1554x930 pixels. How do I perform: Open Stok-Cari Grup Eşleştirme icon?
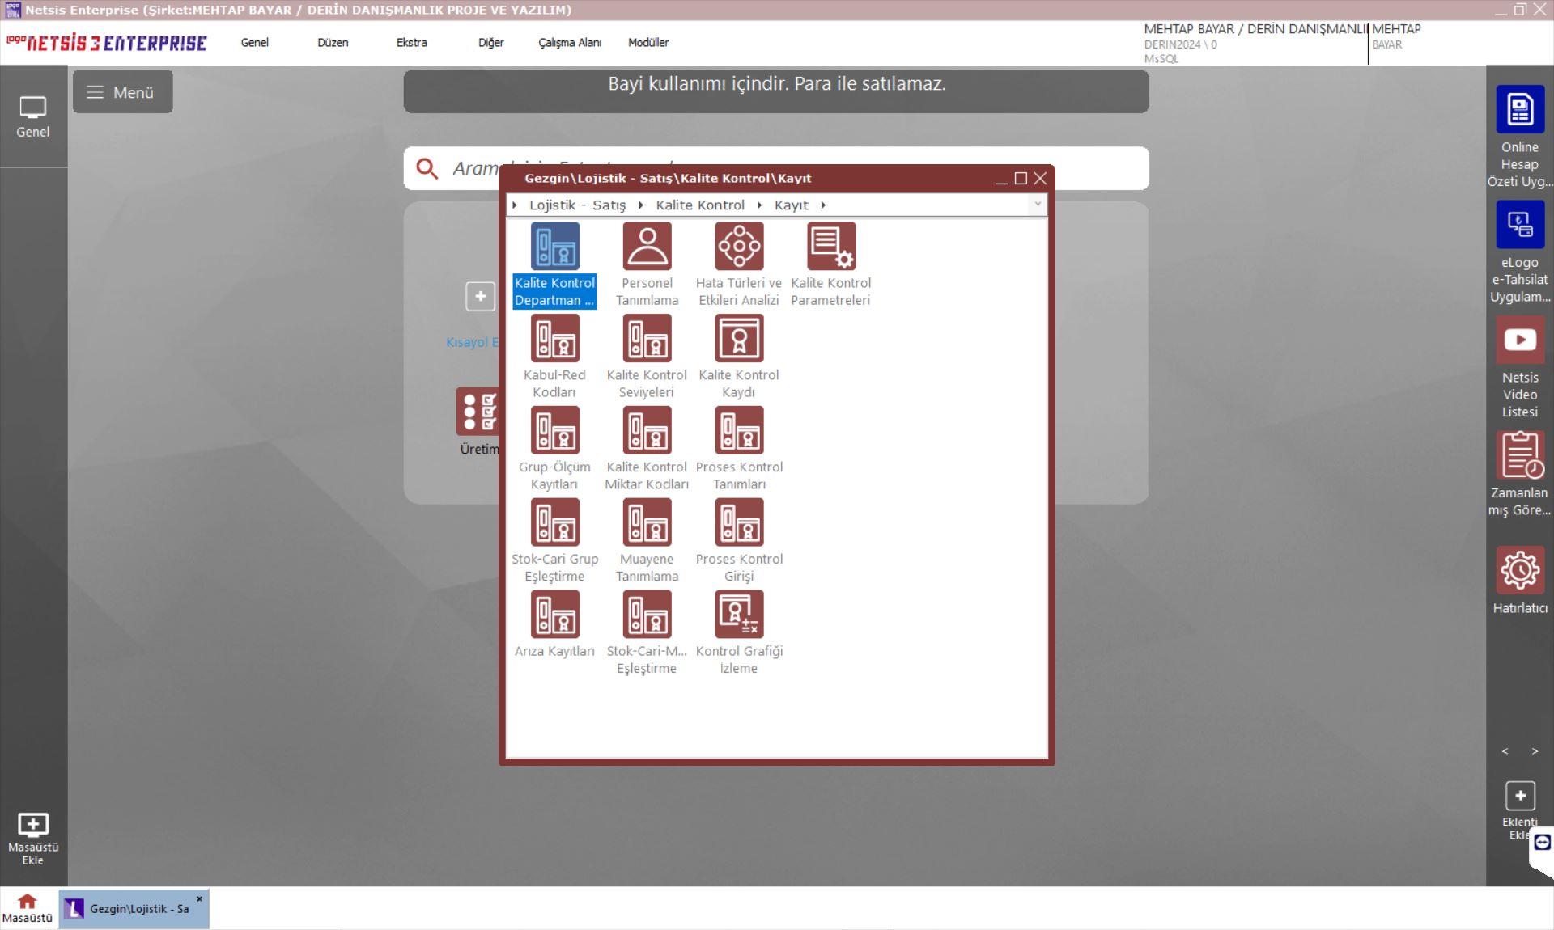pos(554,522)
